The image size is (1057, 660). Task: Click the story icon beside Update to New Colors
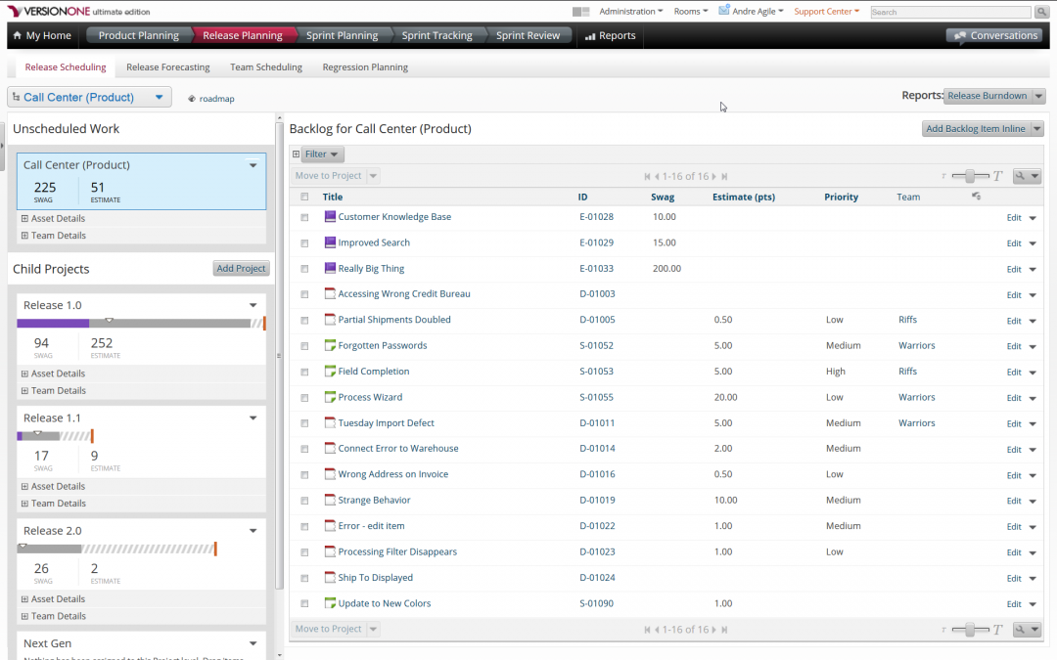(330, 603)
